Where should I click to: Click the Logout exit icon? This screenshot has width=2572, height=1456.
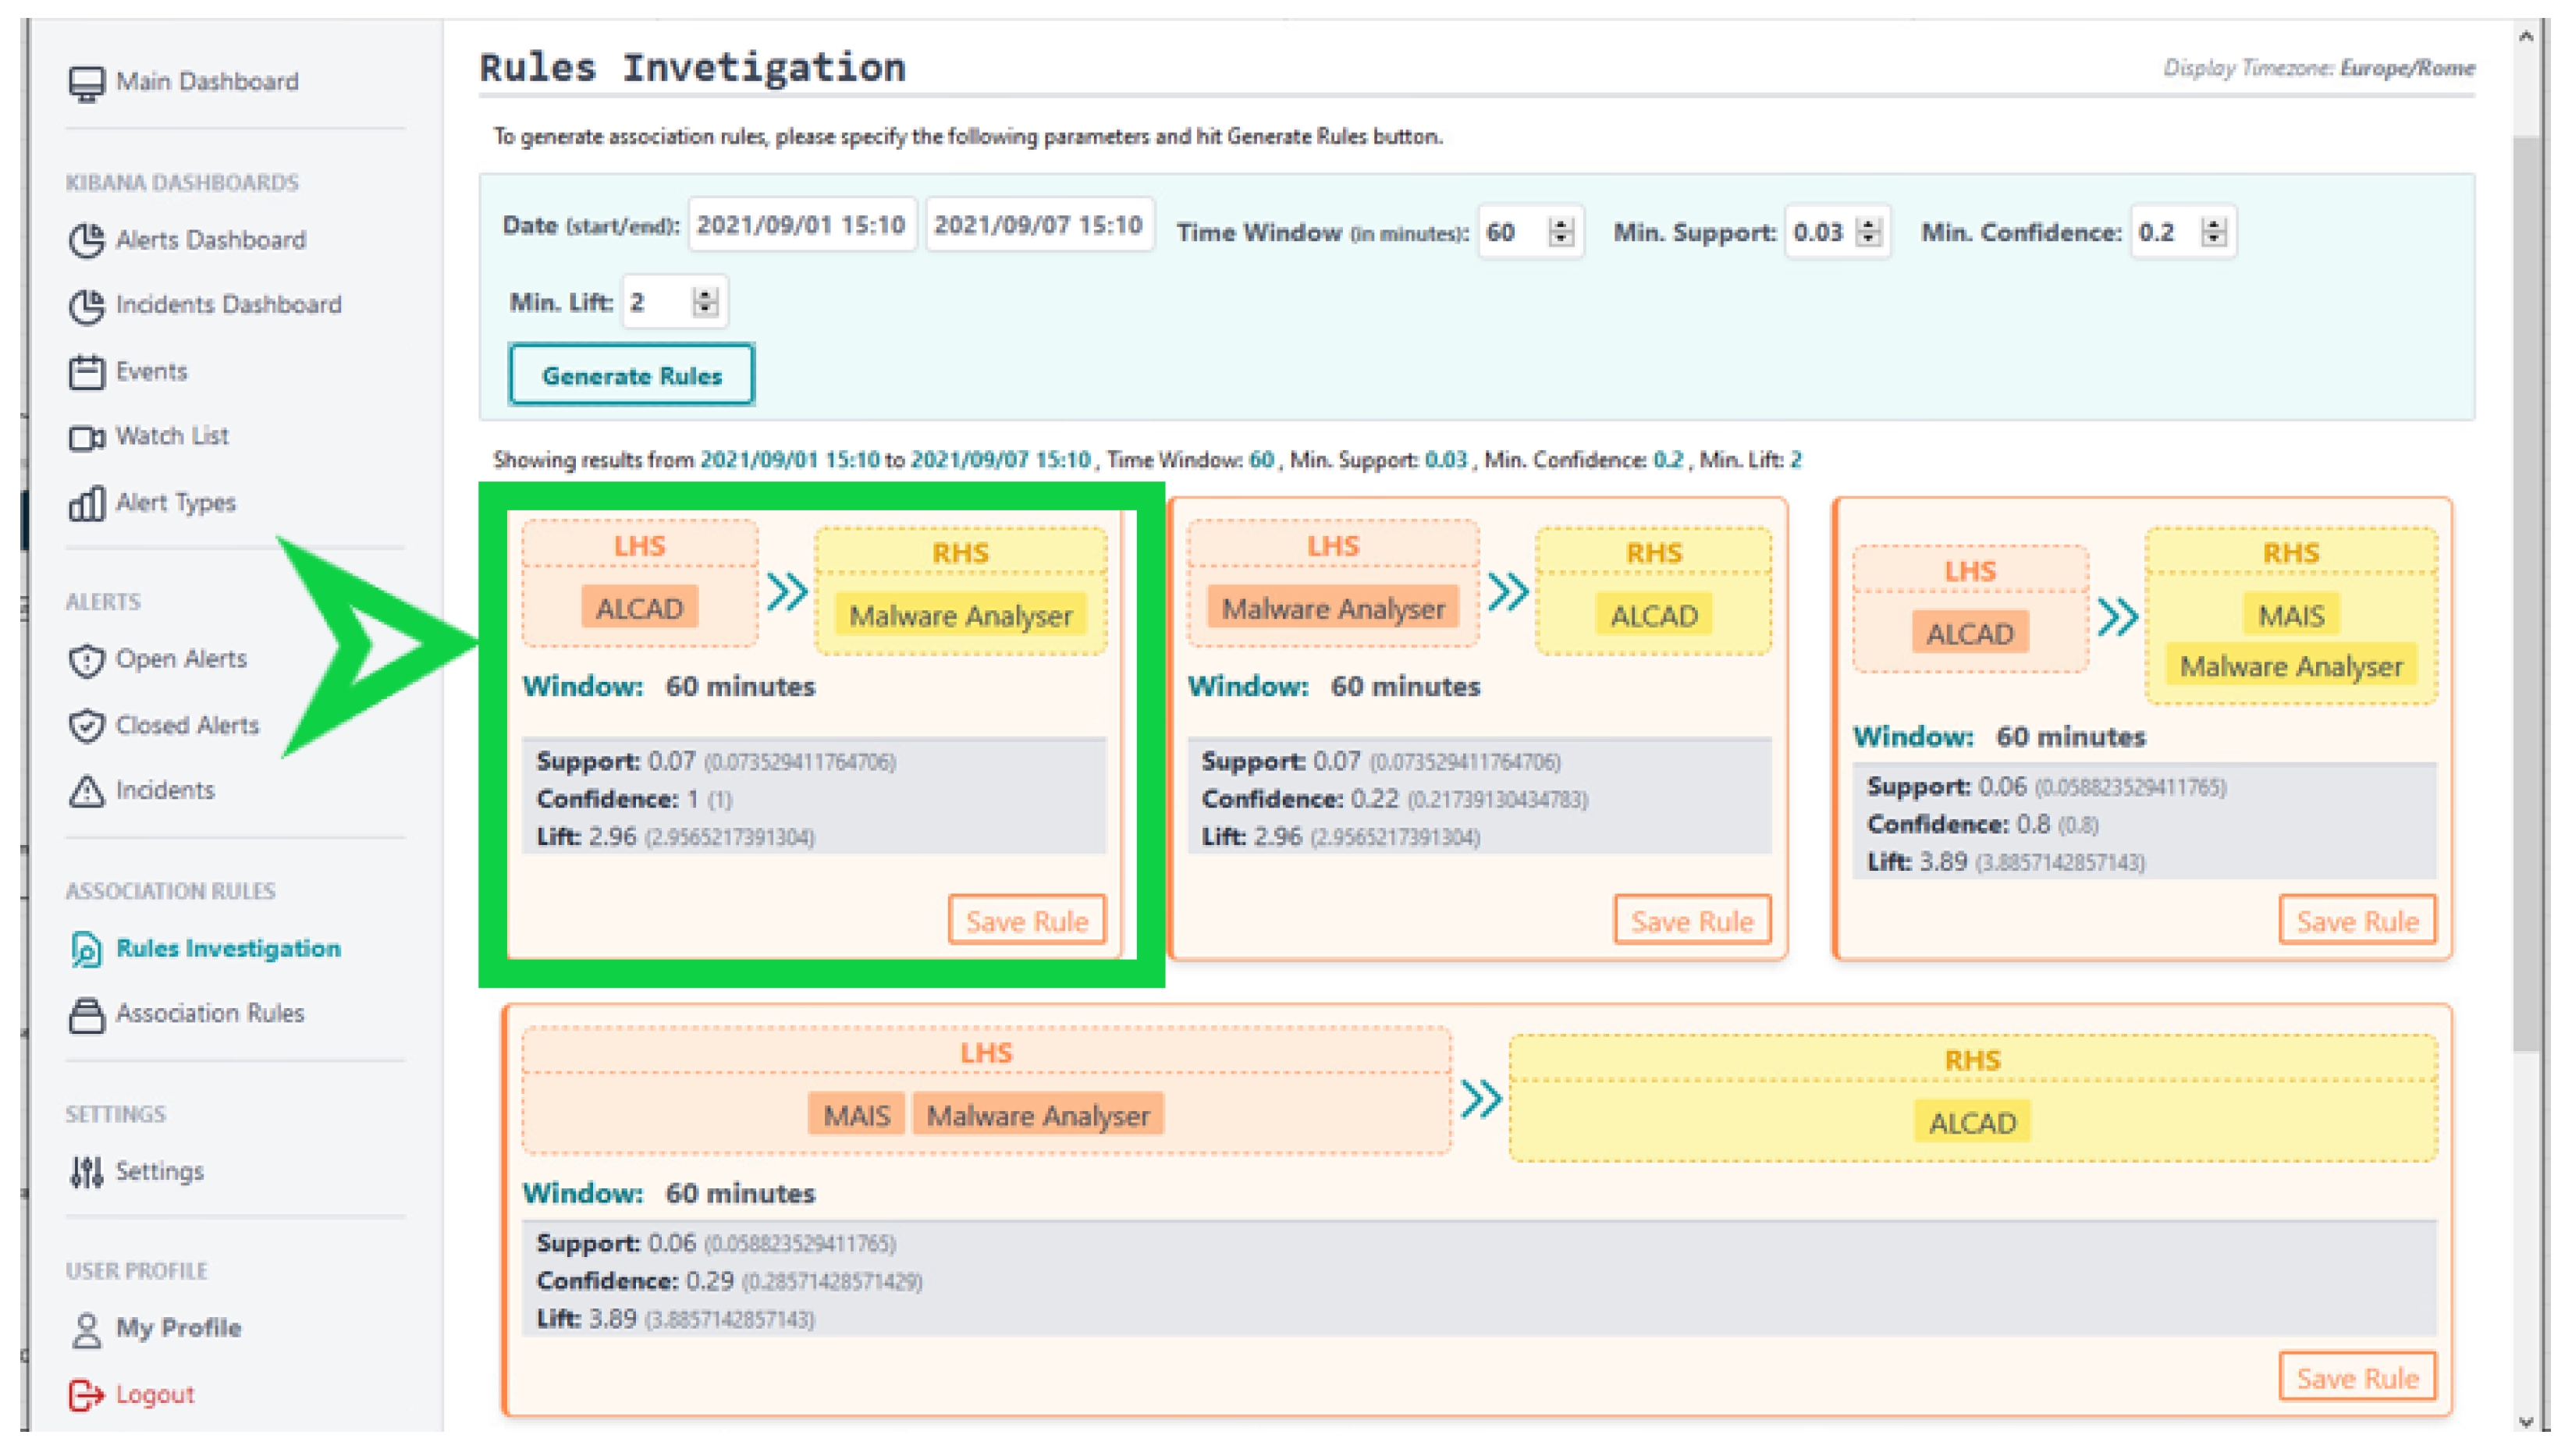point(86,1394)
